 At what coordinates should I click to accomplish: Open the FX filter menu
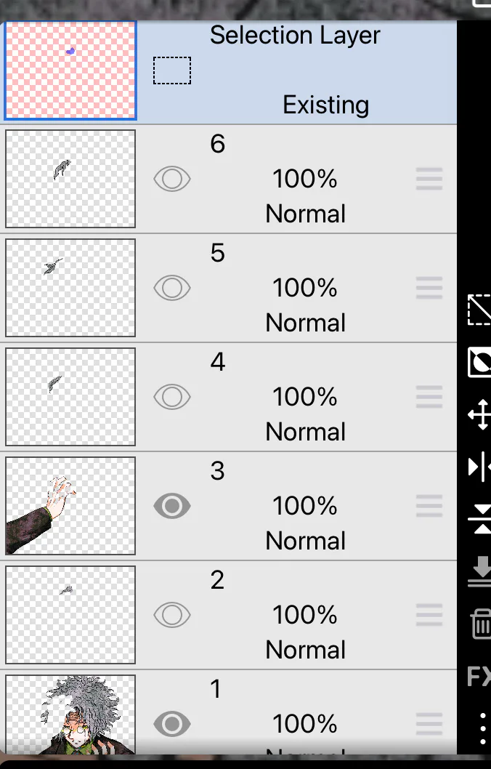coord(479,677)
